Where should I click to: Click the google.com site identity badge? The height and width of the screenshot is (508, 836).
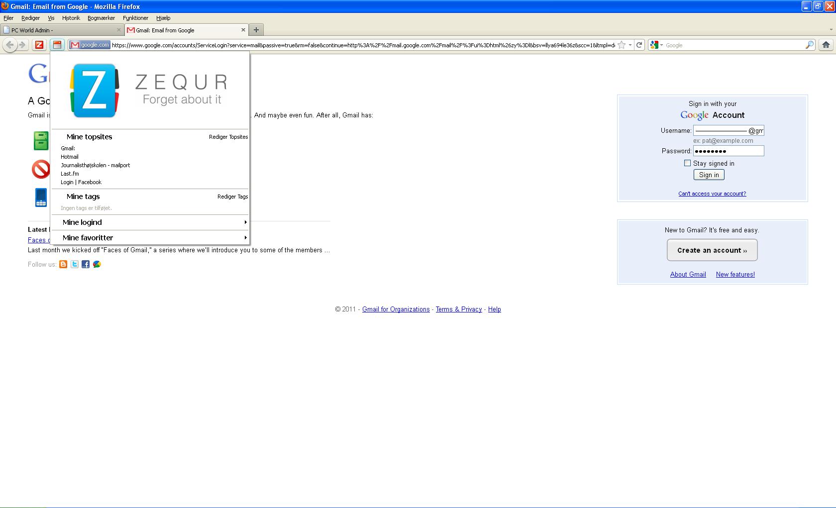[90, 45]
